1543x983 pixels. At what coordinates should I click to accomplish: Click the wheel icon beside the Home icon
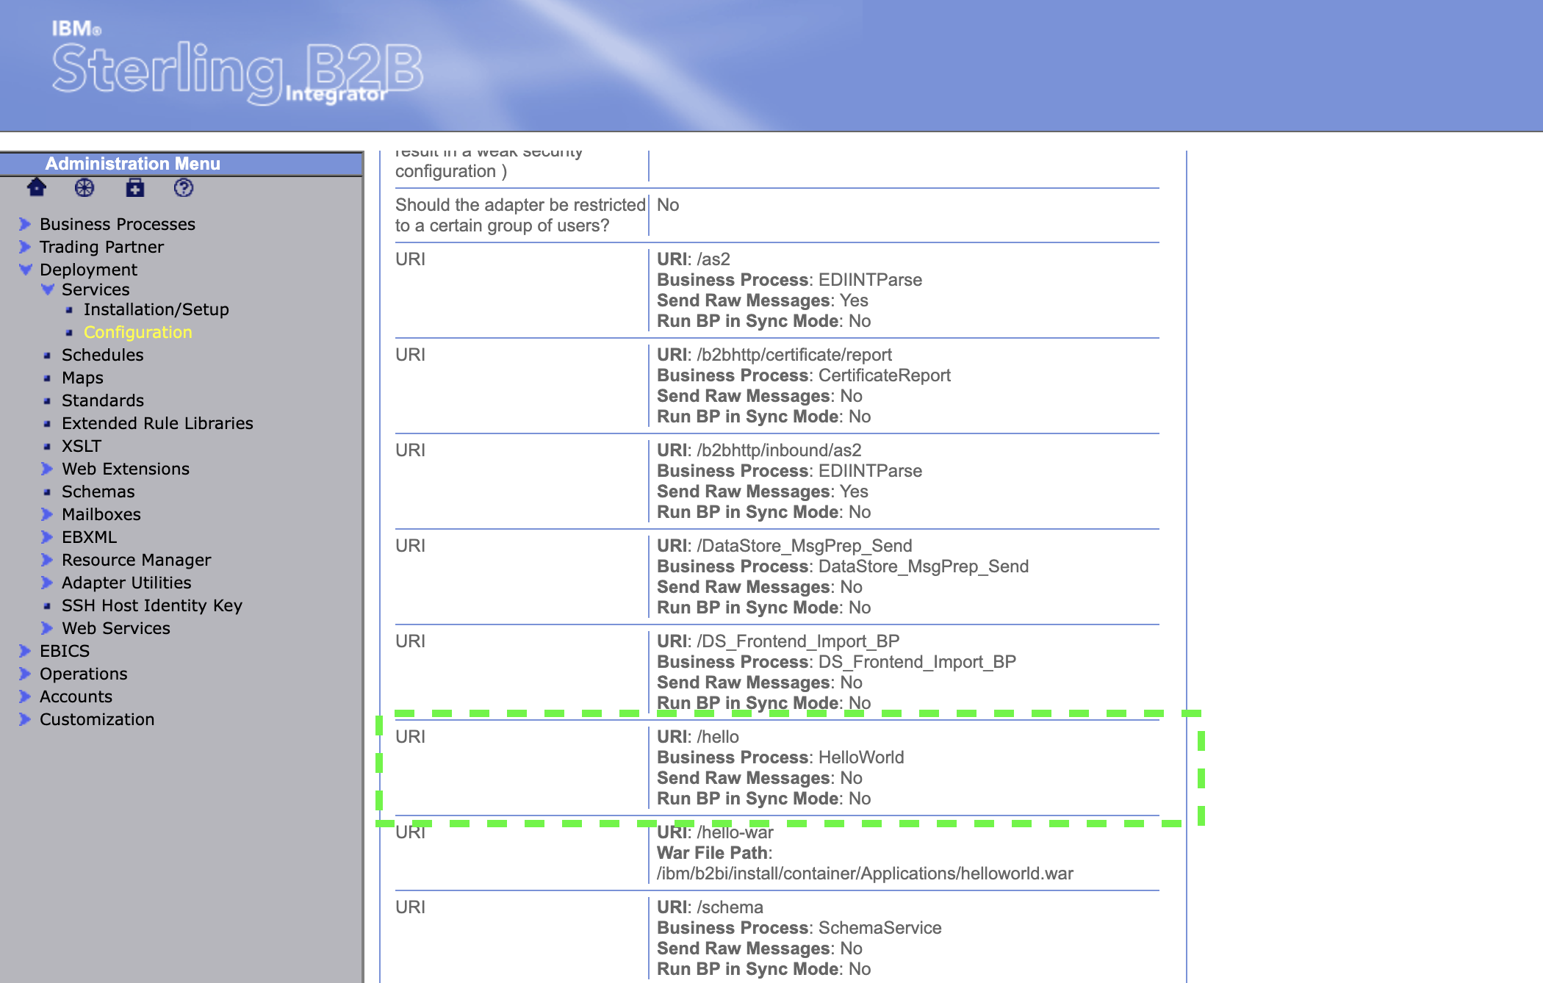point(84,188)
